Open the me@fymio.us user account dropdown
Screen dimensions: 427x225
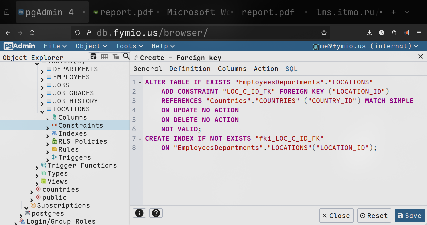[365, 46]
